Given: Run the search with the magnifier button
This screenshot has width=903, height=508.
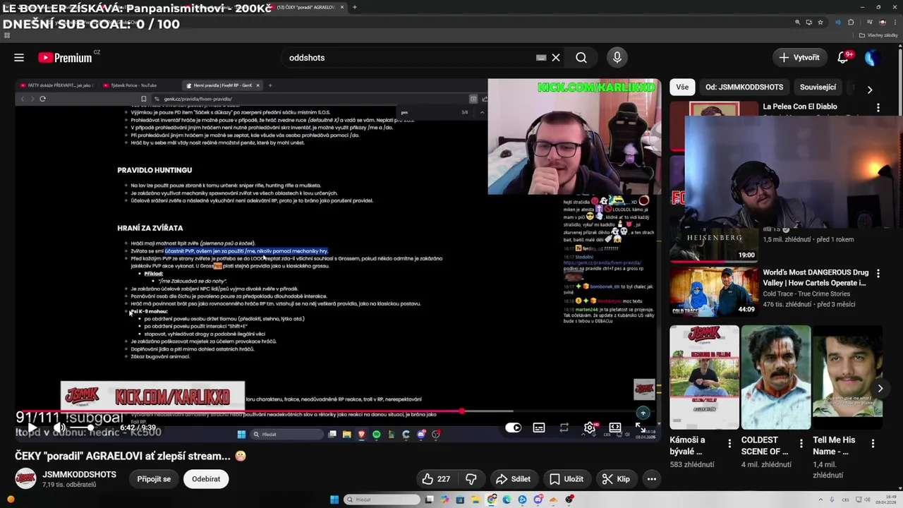Looking at the screenshot, I should pyautogui.click(x=581, y=58).
